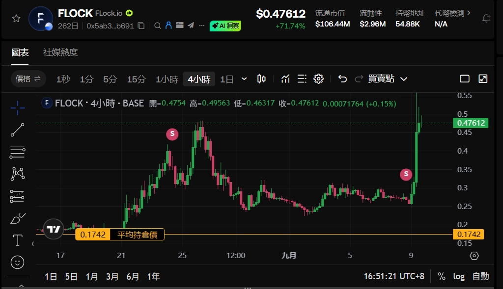Select the crosshair cursor tool
Viewport: 503px width, 289px height.
pos(17,108)
